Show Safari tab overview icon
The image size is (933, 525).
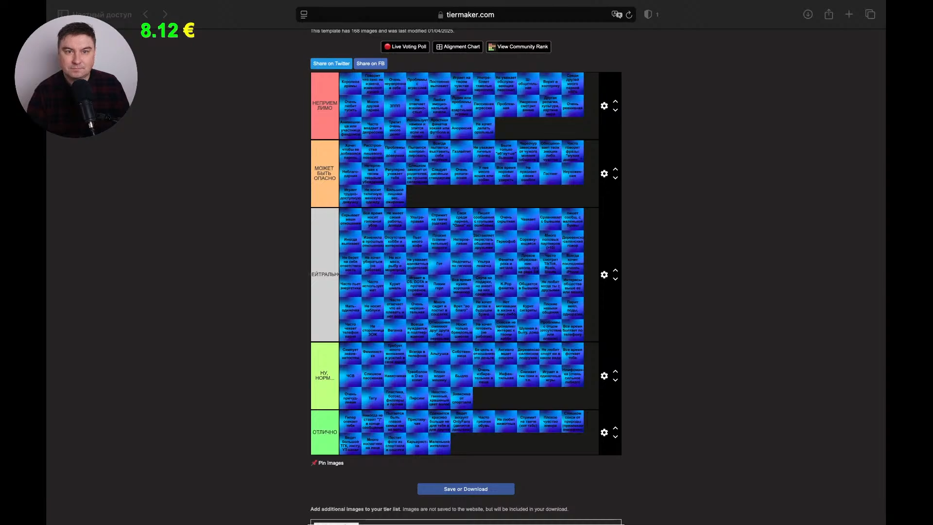coord(870,15)
